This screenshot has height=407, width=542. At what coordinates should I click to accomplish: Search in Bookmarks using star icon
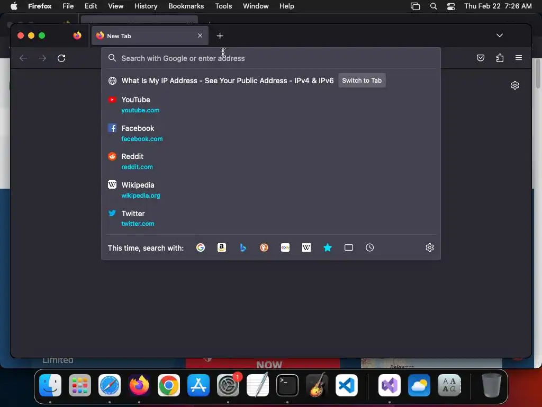tap(328, 247)
